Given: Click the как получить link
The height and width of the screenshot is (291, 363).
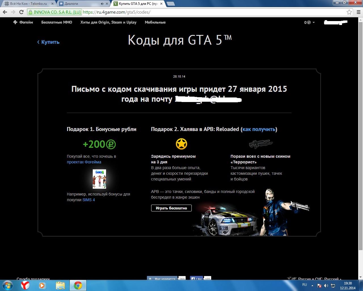Looking at the screenshot, I should [x=259, y=129].
